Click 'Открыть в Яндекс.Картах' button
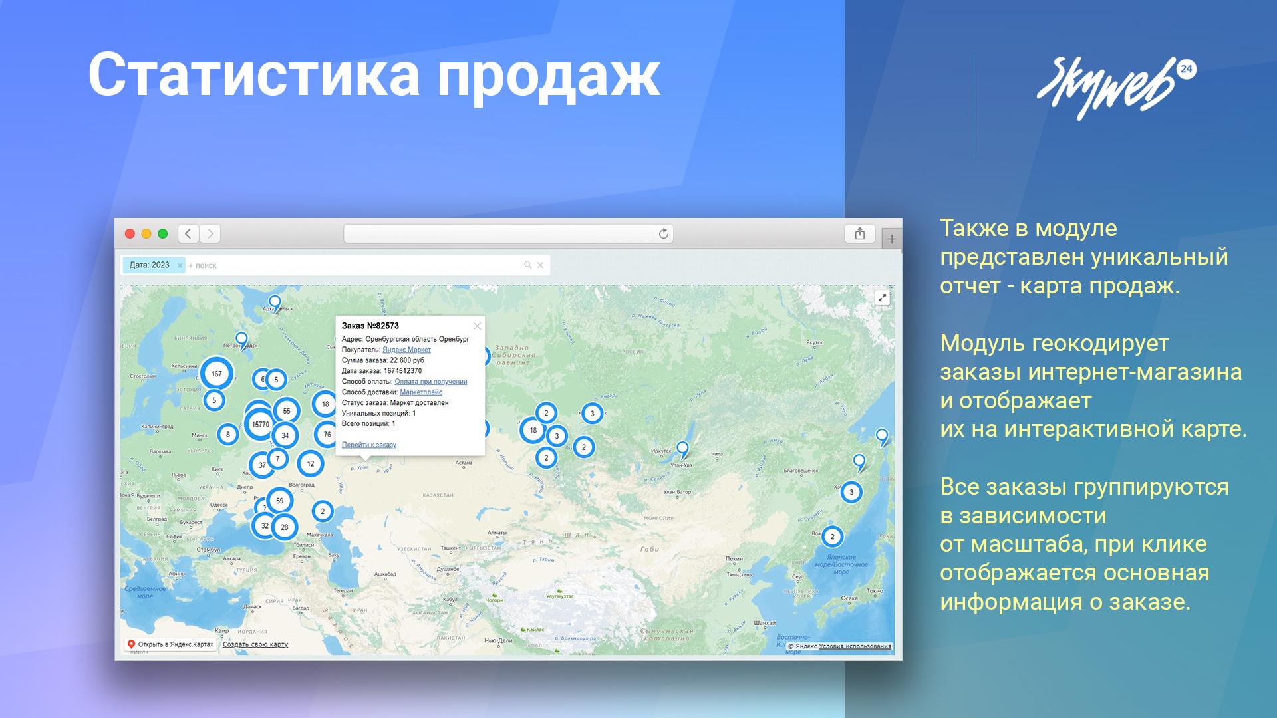The image size is (1277, 718). point(170,644)
